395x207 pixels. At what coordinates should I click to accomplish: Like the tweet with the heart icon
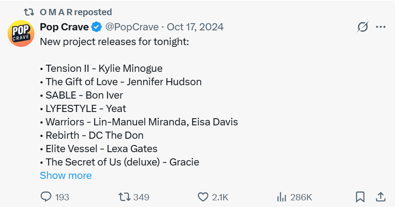(x=203, y=197)
